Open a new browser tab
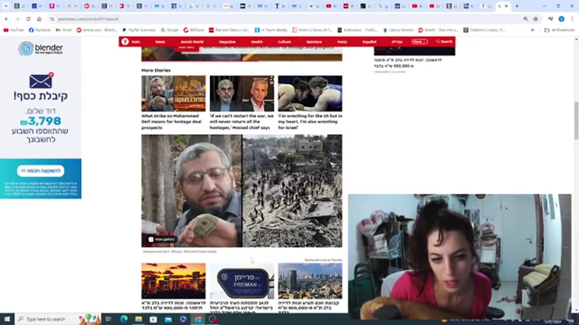Viewport: 579px width, 325px height. point(517,6)
